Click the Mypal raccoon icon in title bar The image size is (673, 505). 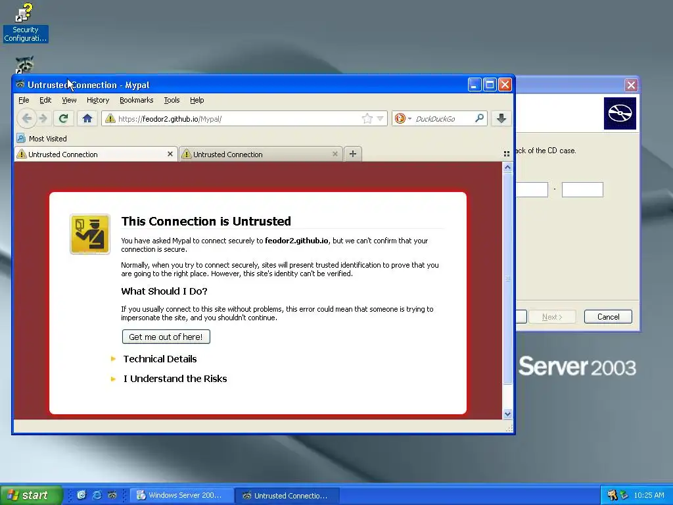tap(20, 84)
